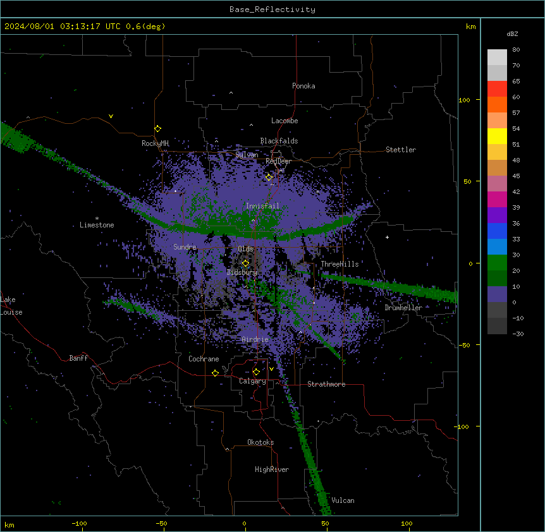545x532 pixels.
Task: Select the purple 10 dBZ color swatch
Action: [497, 294]
